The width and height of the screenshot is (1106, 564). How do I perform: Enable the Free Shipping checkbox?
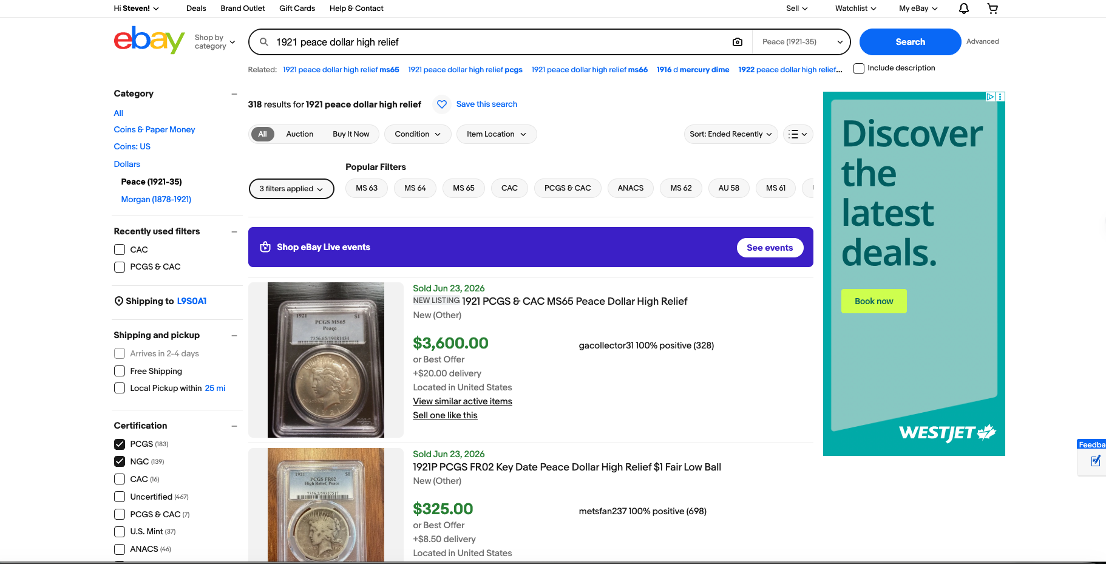point(120,371)
